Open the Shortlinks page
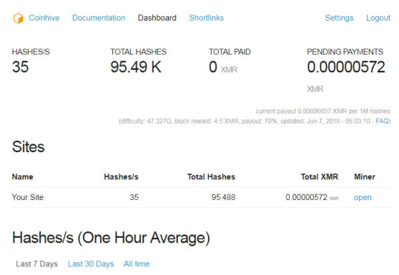Image resolution: width=399 pixels, height=275 pixels. click(x=206, y=18)
